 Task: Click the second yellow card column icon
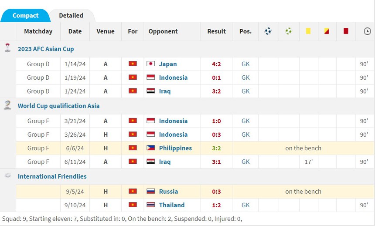(327, 31)
